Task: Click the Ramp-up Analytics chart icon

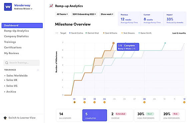Action: [x=51, y=6]
